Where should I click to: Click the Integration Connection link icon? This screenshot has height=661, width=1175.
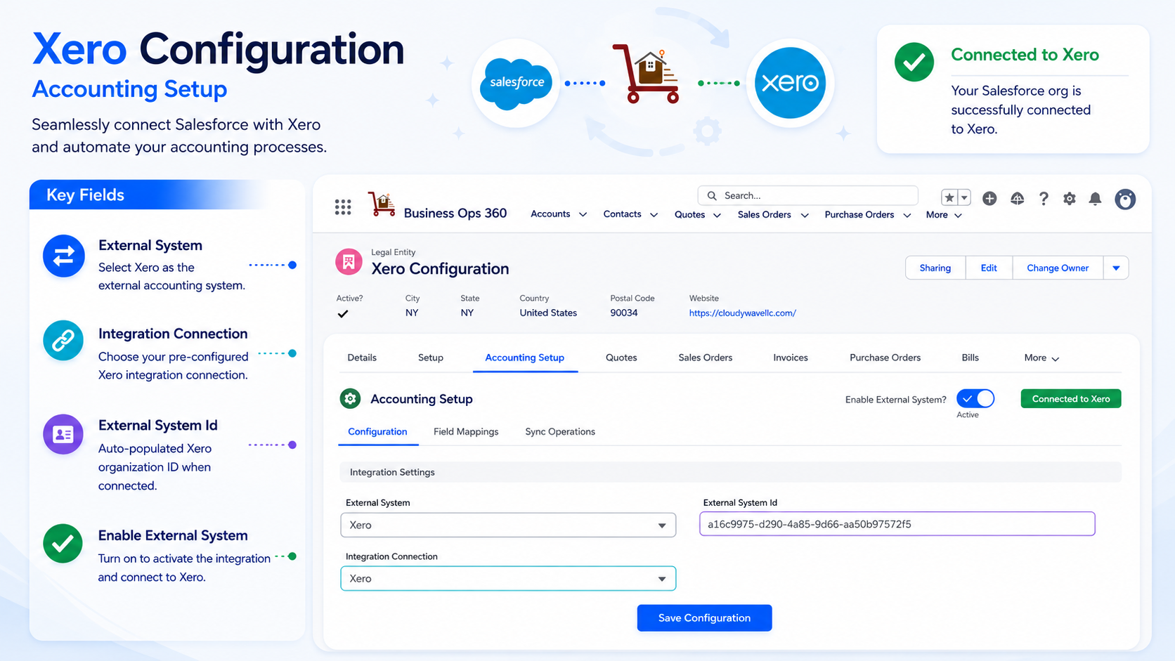click(63, 341)
